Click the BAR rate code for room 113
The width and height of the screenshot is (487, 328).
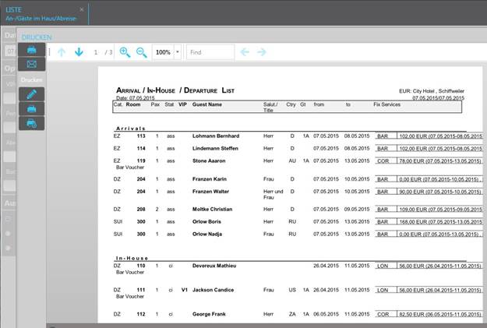coord(382,136)
